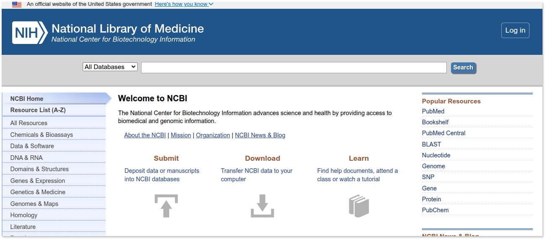The width and height of the screenshot is (545, 239).
Task: Open Resource List (A-Z) in sidebar
Action: pos(38,110)
